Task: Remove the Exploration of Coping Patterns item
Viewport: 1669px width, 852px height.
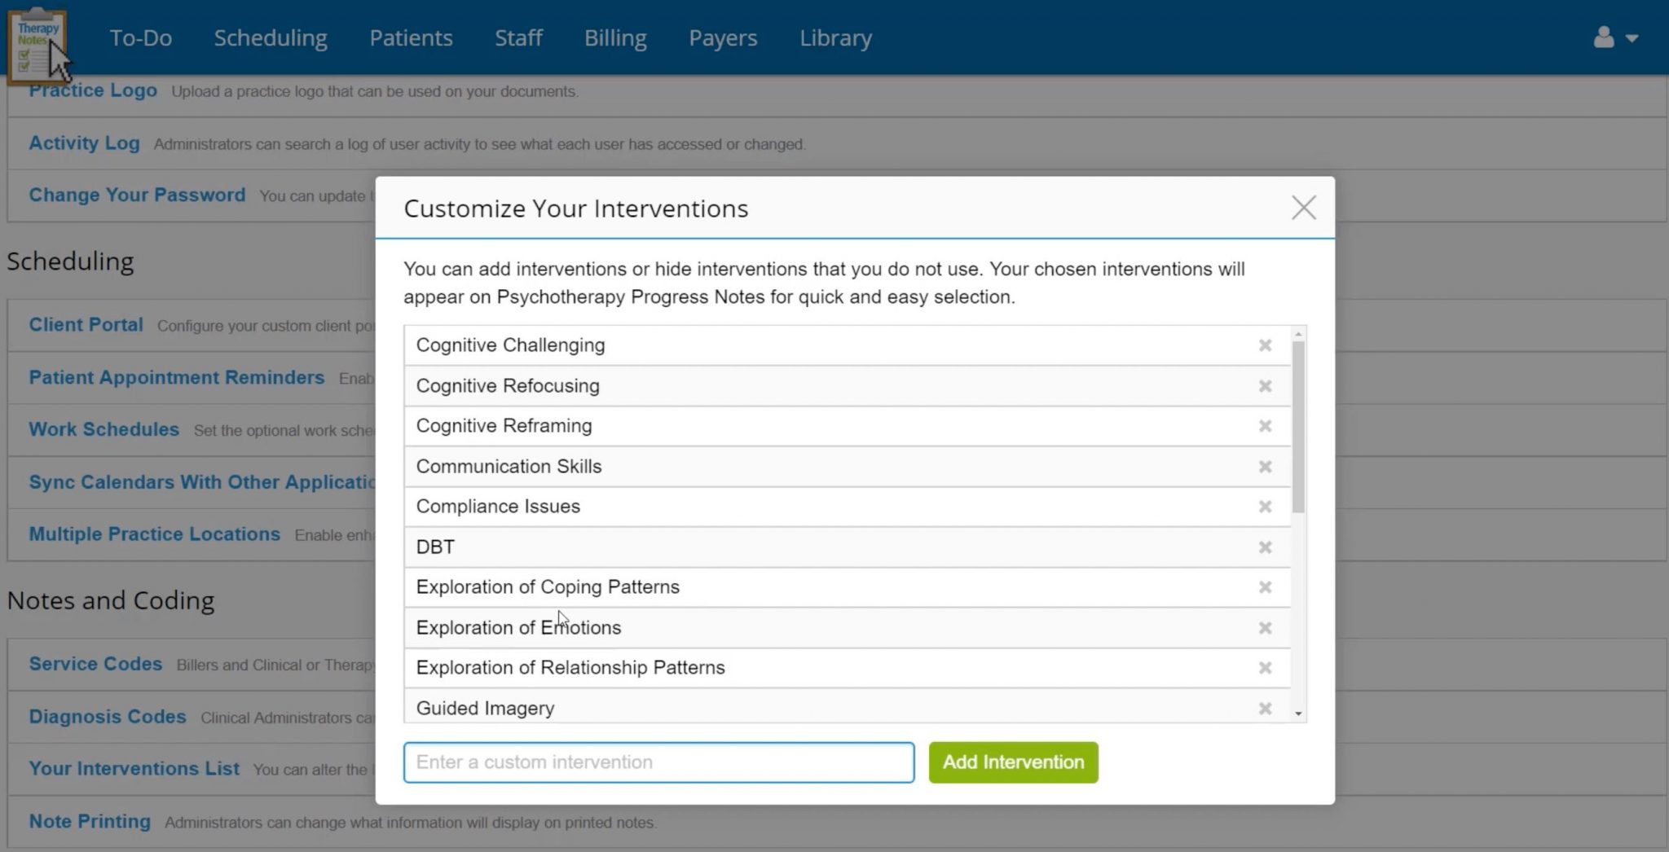Action: pos(1265,587)
